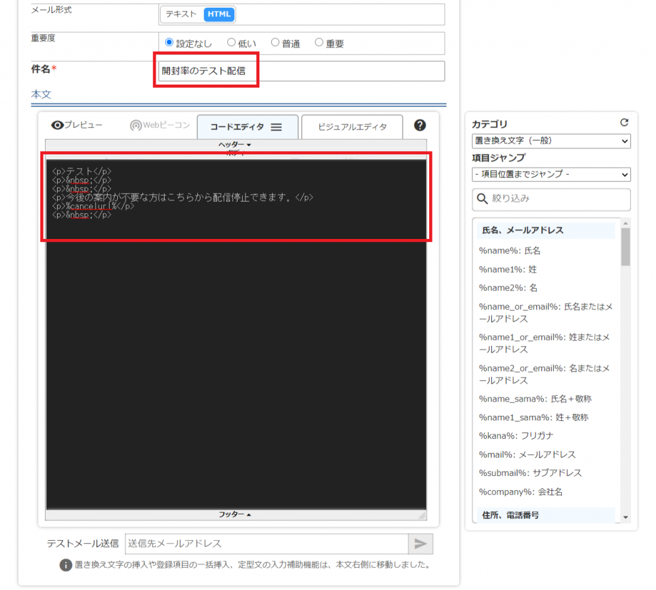Viewport: 656px width, 590px height.
Task: Insert %name1_sama%: 姓＋敬称 item
Action: [x=534, y=418]
